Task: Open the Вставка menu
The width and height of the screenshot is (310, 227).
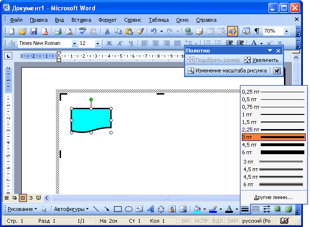Action: [81, 20]
